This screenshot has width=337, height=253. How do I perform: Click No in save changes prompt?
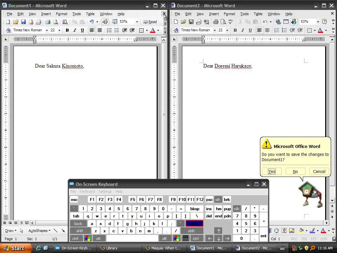(x=295, y=171)
